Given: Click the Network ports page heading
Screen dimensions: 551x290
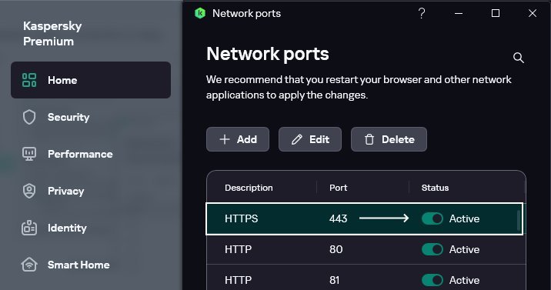Looking at the screenshot, I should tap(267, 54).
